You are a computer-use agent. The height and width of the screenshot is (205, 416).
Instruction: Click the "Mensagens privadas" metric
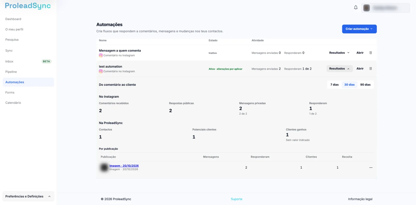252,103
